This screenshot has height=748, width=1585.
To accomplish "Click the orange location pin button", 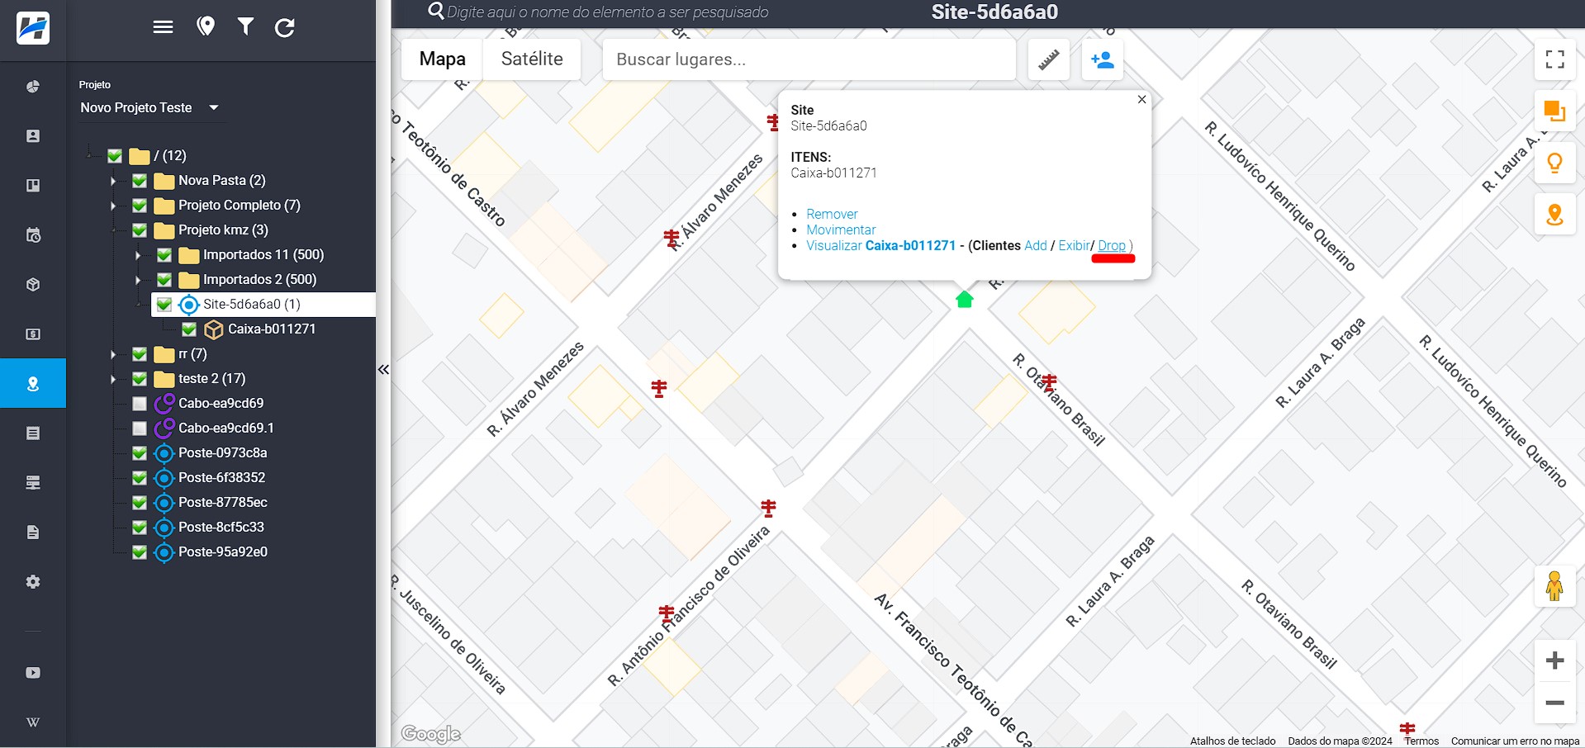I will click(1555, 215).
